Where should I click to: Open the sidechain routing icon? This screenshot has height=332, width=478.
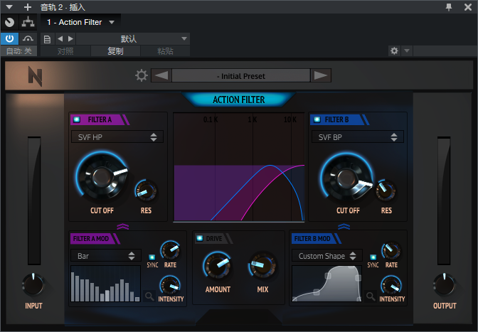(28, 22)
